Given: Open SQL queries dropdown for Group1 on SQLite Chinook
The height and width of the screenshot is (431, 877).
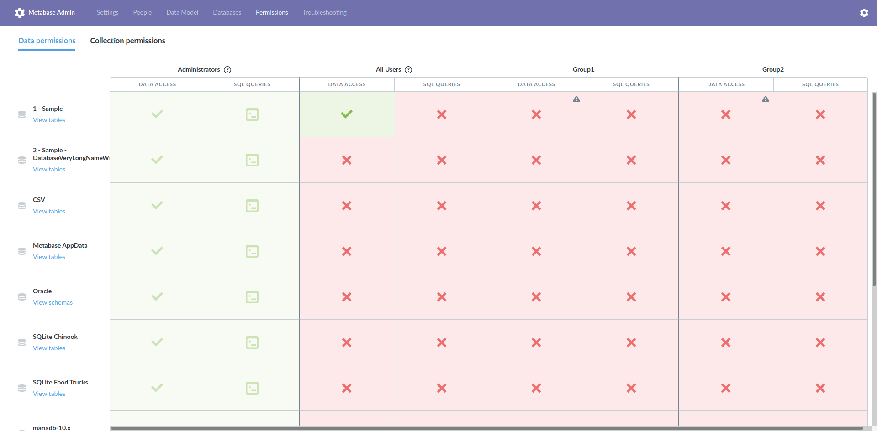Looking at the screenshot, I should [631, 343].
